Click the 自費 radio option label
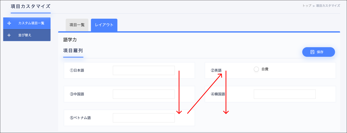 (x=265, y=69)
